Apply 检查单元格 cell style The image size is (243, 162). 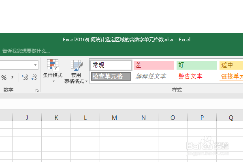coord(111,77)
